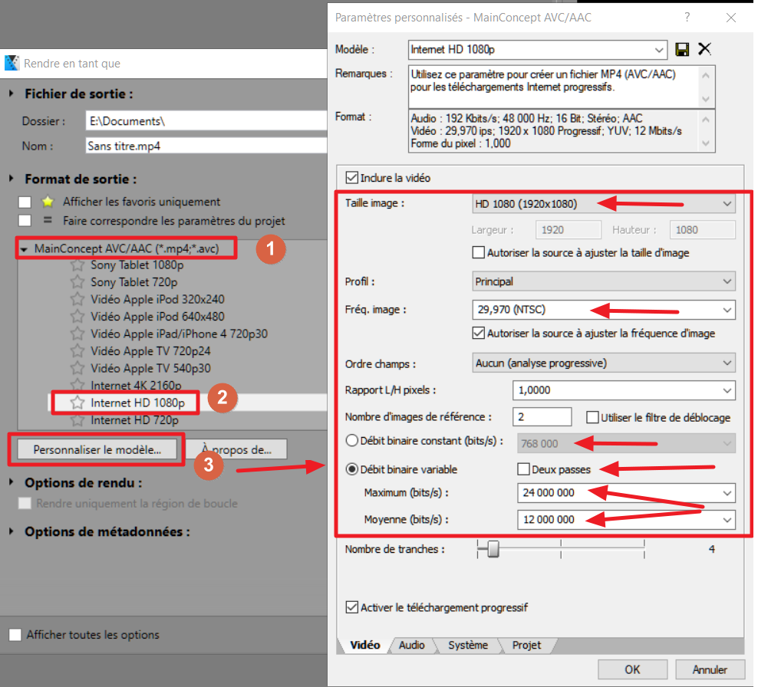The width and height of the screenshot is (758, 687).
Task: Enable Afficher les favoris uniquement checkbox
Action: point(25,202)
